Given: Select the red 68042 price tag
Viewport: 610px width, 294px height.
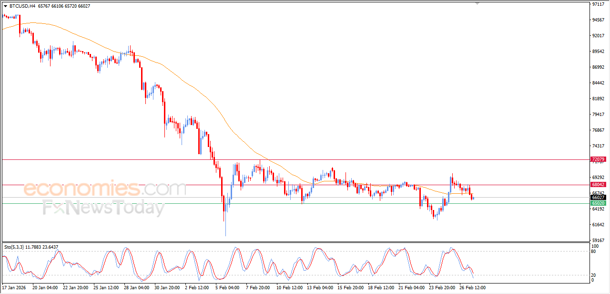Looking at the screenshot, I should (598, 184).
